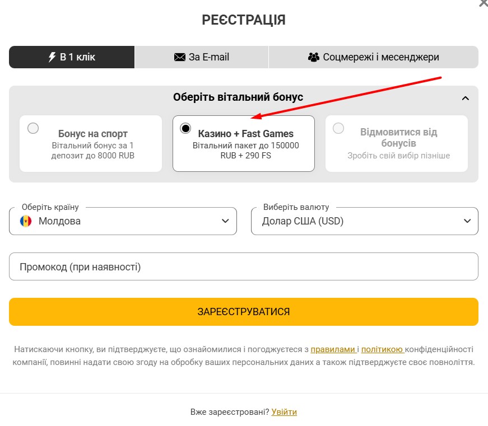Focus the Промокод input field

pyautogui.click(x=244, y=267)
